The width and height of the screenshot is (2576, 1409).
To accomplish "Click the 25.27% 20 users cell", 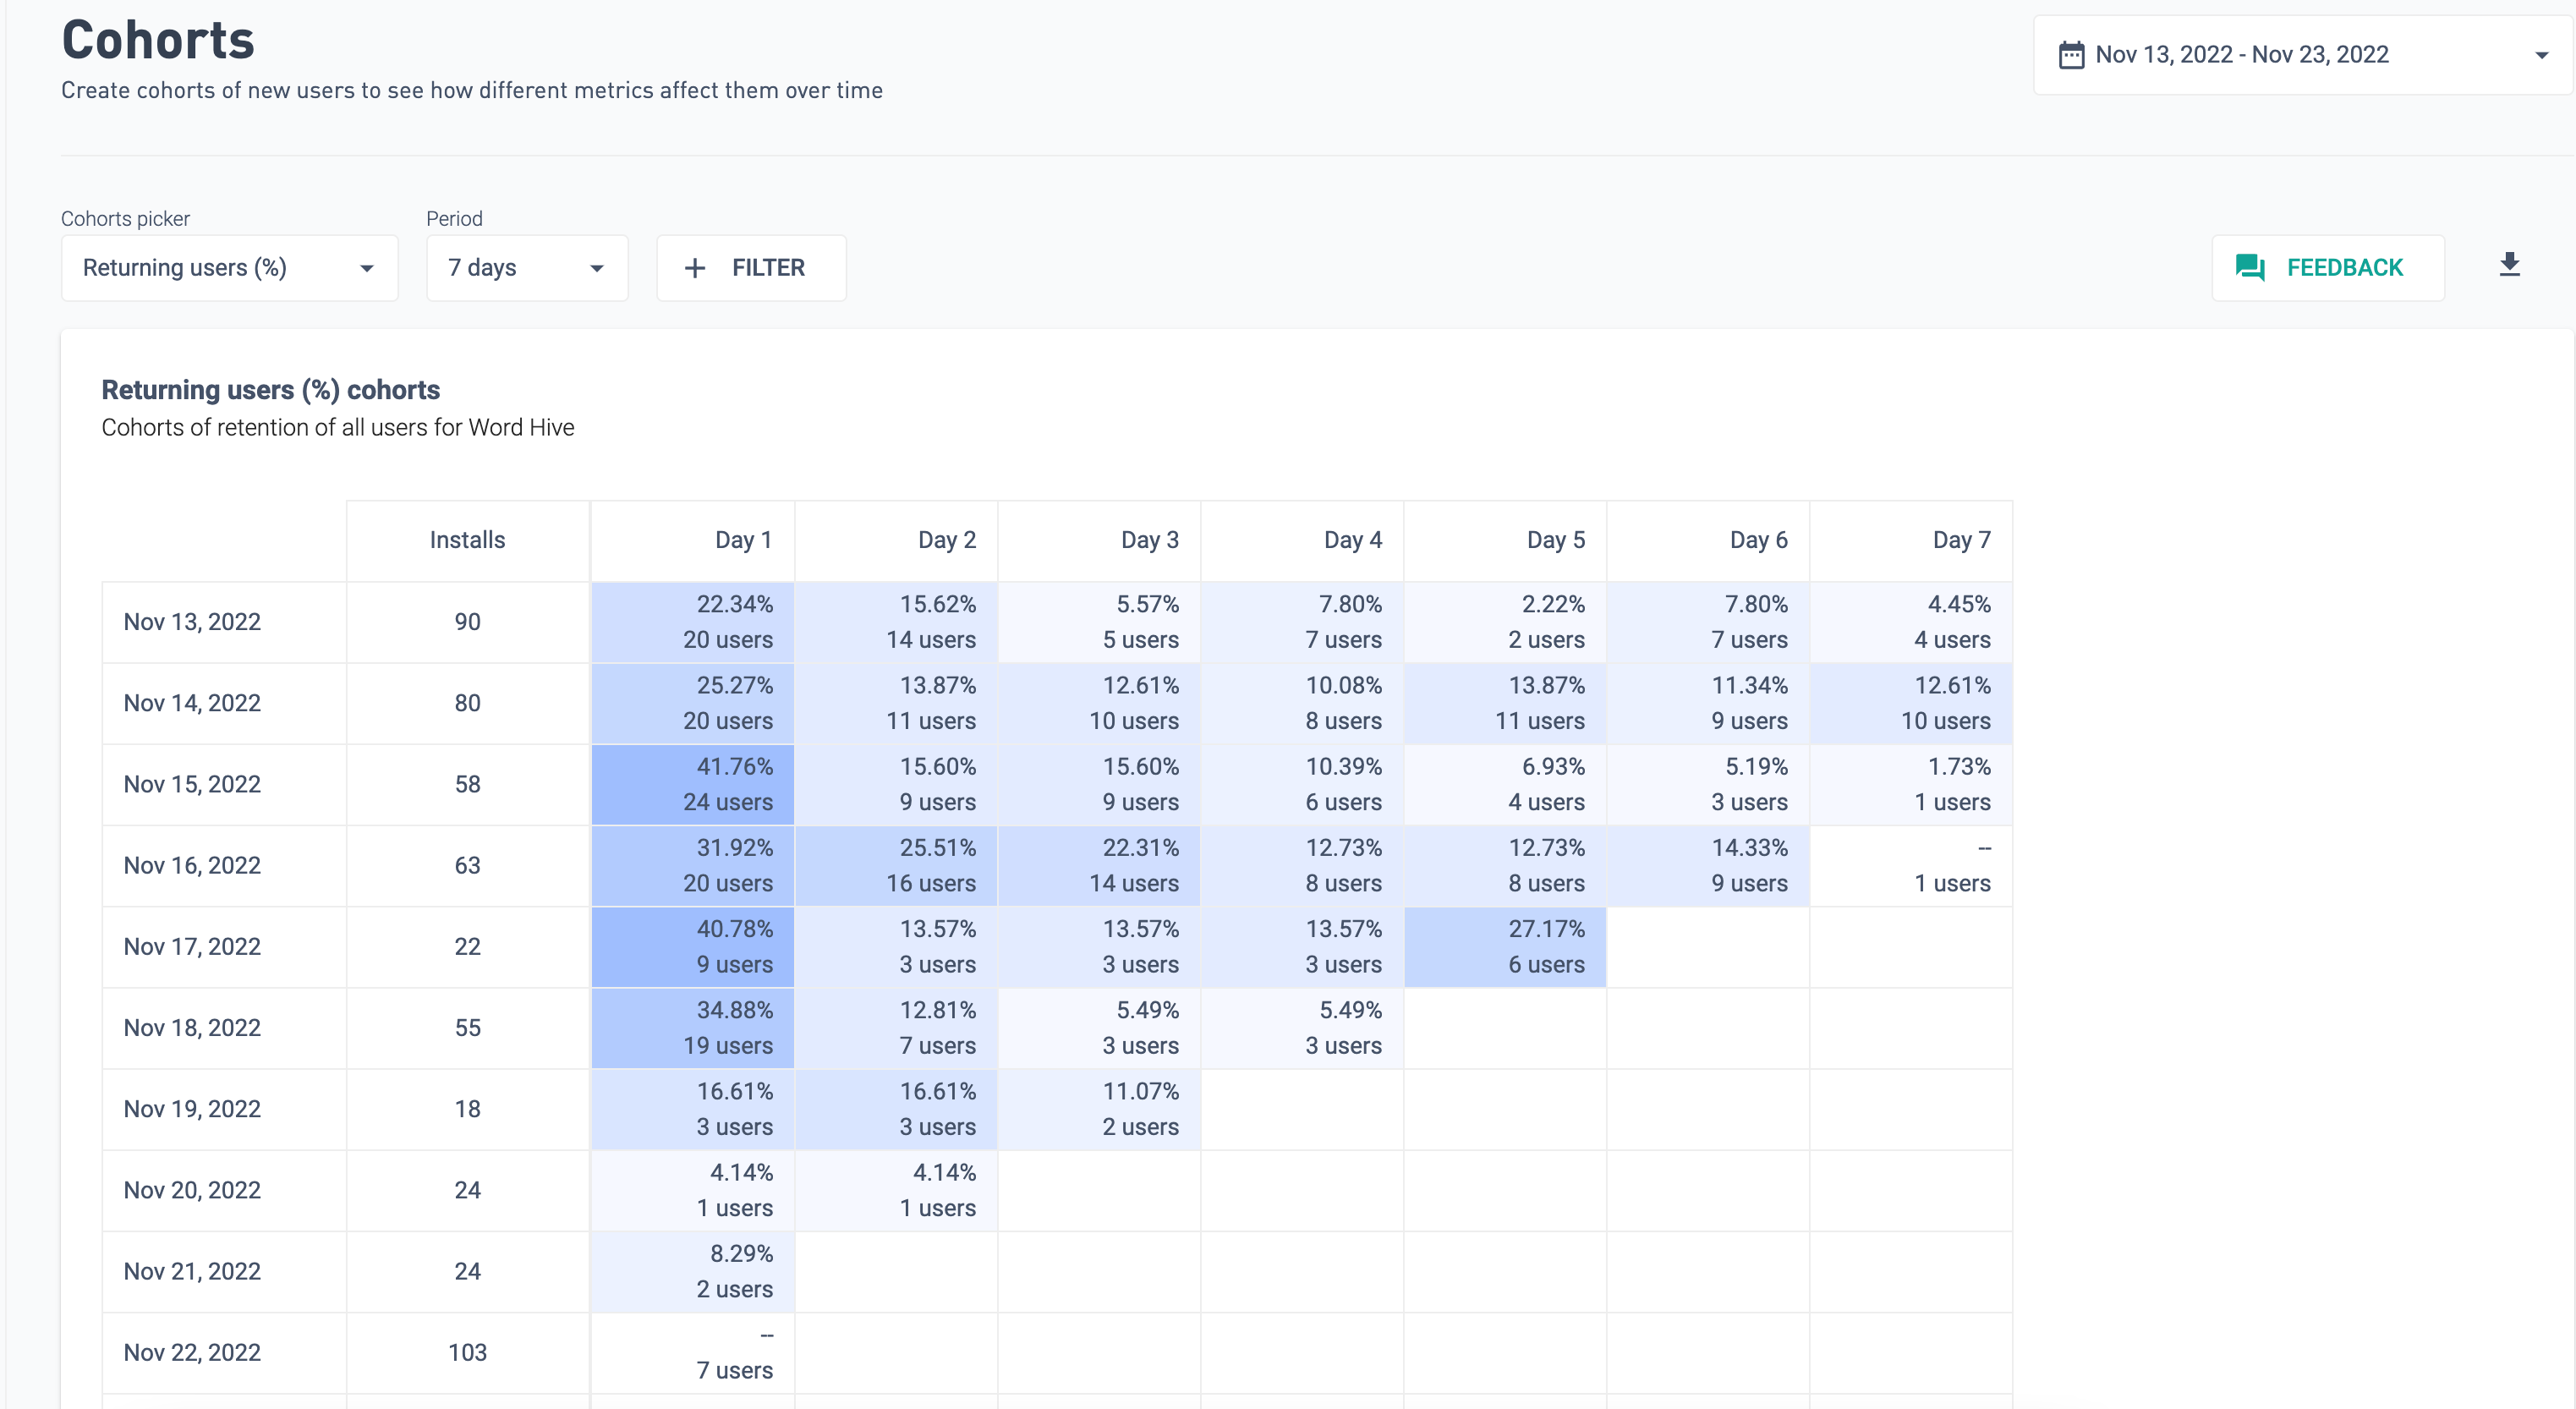I will point(693,703).
